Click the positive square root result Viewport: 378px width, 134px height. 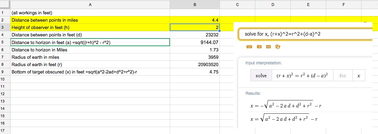[284, 118]
